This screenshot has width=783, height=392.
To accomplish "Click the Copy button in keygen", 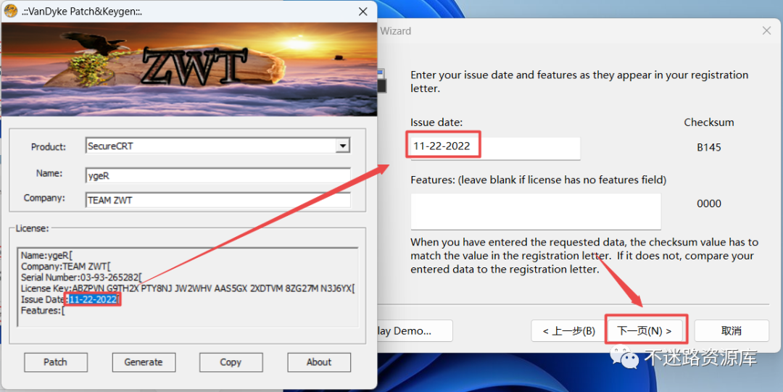I will pyautogui.click(x=231, y=362).
